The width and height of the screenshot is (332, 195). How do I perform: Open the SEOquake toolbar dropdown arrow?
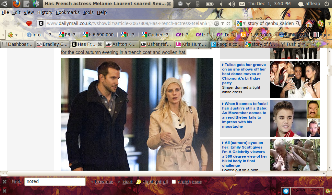[16, 35]
